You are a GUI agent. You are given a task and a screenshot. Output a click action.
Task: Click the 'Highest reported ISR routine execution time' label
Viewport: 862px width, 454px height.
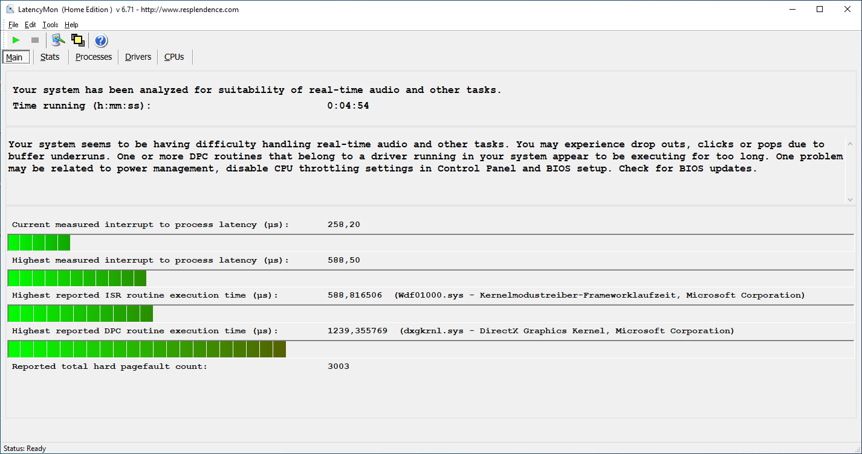tap(145, 295)
